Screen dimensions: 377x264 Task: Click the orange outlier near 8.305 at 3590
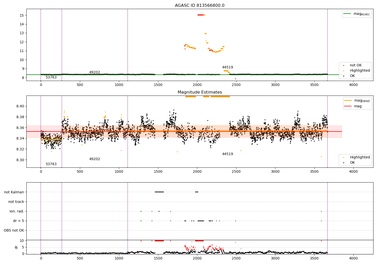pyautogui.click(x=321, y=157)
